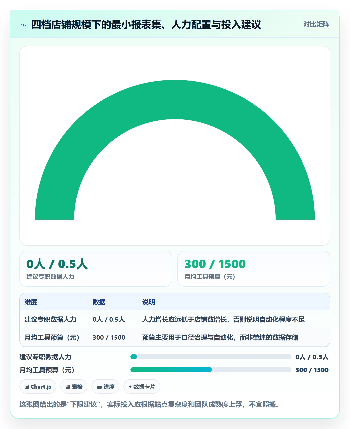Click table cell 月均工具预算（元）

52,337
